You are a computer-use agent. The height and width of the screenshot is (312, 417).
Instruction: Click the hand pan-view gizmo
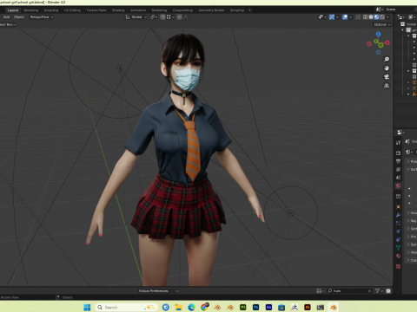387,68
